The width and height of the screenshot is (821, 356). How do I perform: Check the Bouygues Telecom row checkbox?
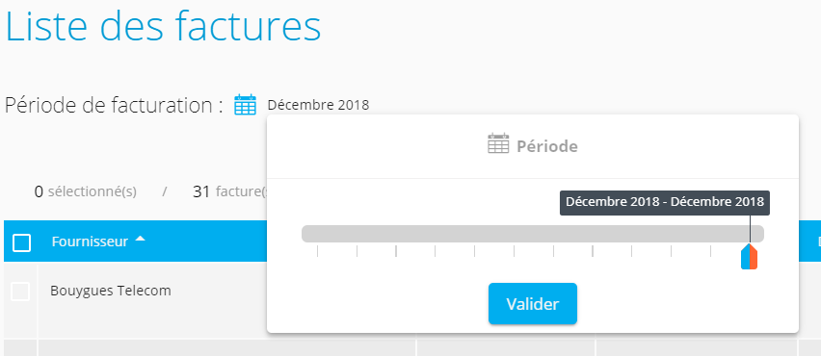[20, 292]
